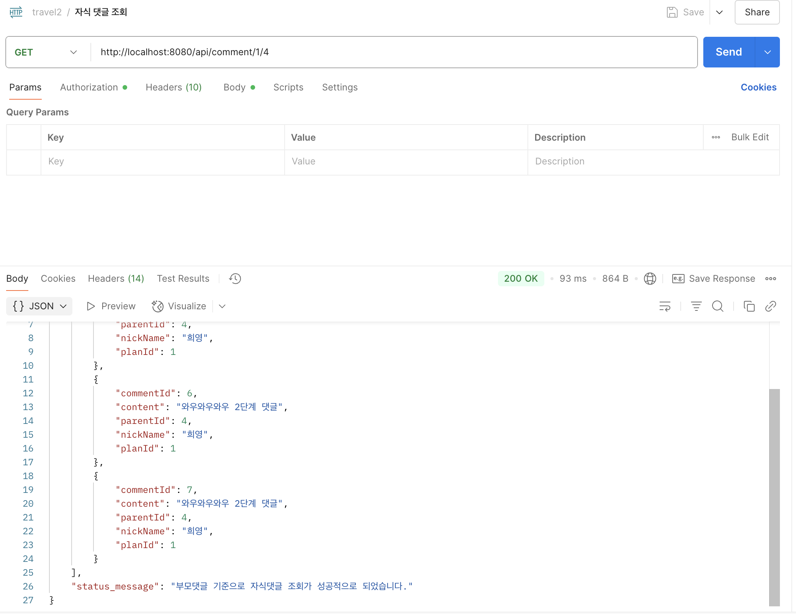Click the response body vertical scrollbar
Image resolution: width=796 pixels, height=614 pixels.
coord(774,497)
